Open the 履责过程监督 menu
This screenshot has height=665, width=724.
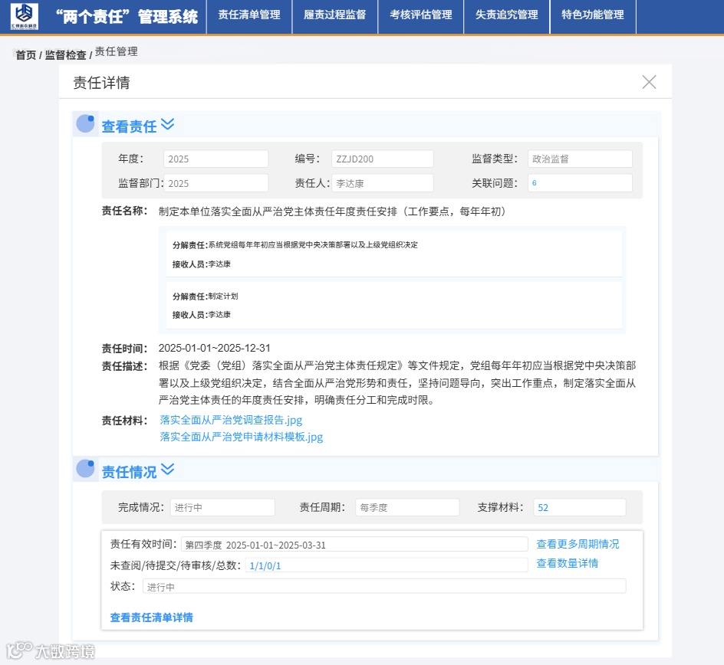tap(334, 15)
